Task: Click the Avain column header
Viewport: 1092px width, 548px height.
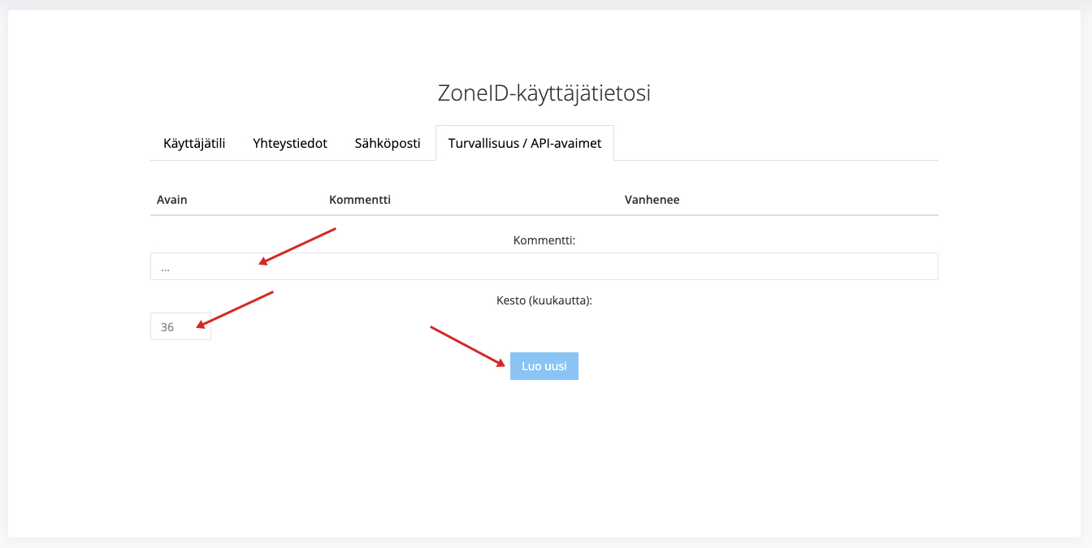Action: [x=172, y=200]
